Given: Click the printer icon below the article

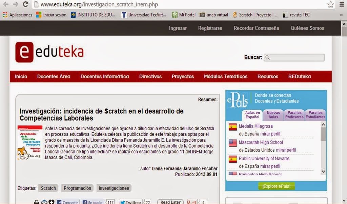Looking at the screenshot, I should click(37, 202).
